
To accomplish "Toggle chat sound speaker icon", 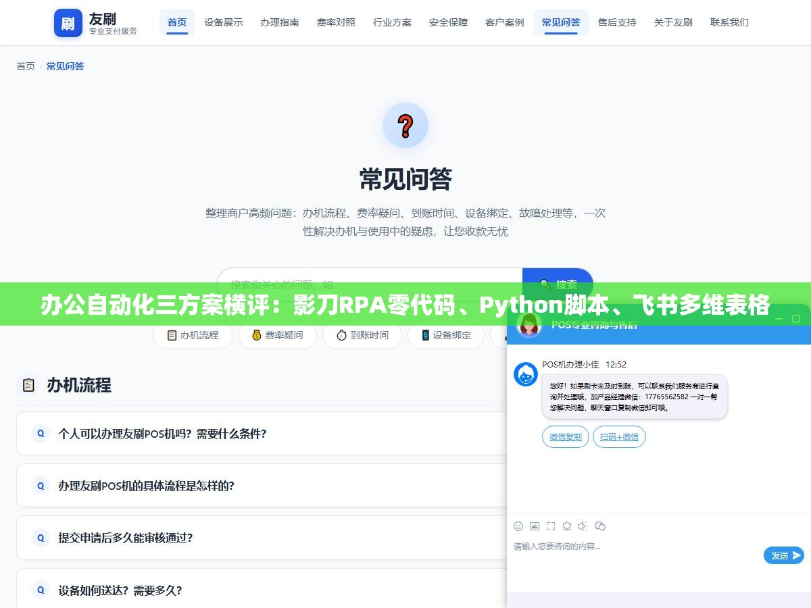I will 583,526.
